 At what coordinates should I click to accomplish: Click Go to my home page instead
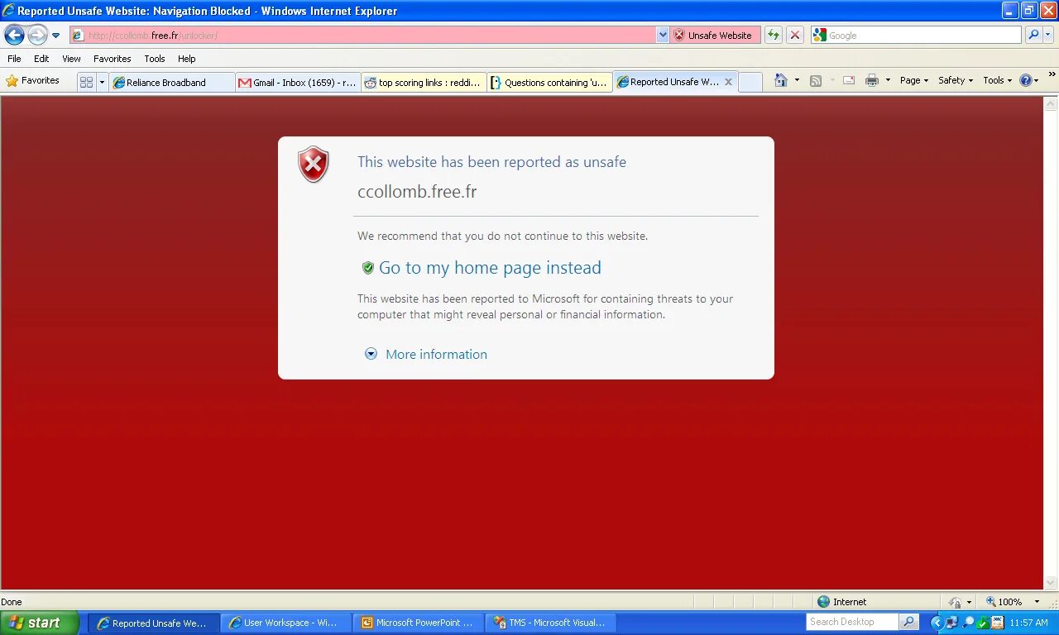pos(490,268)
